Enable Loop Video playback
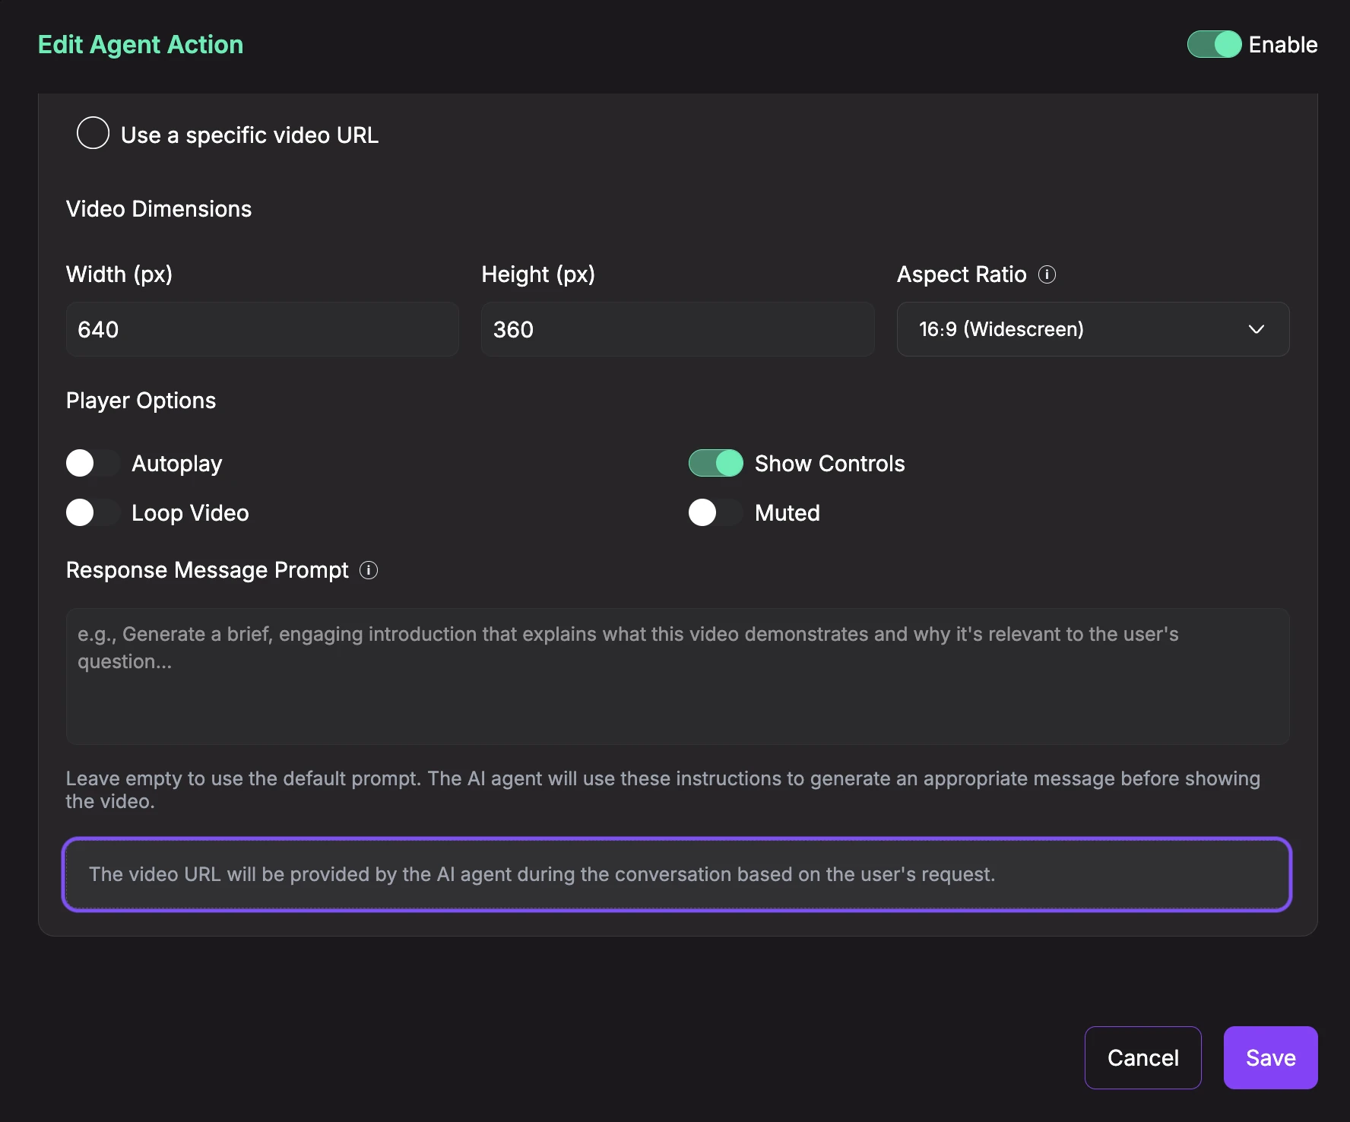 [92, 512]
